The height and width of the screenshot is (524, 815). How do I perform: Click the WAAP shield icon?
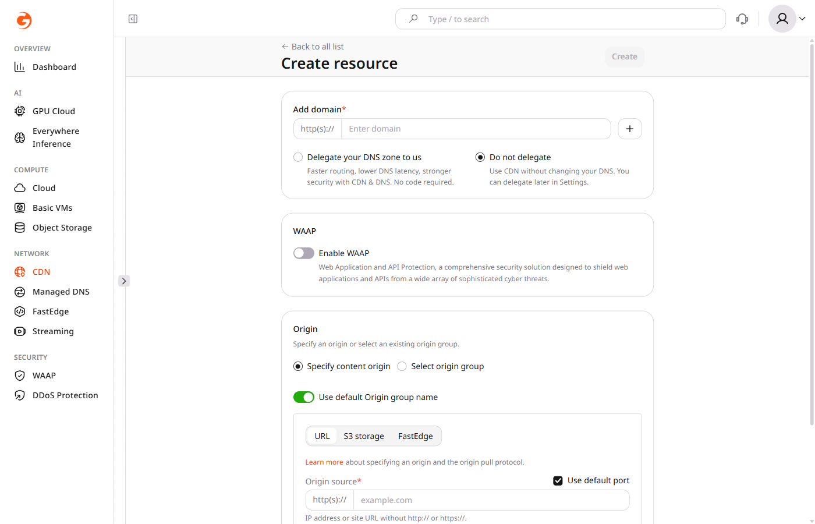pos(20,376)
